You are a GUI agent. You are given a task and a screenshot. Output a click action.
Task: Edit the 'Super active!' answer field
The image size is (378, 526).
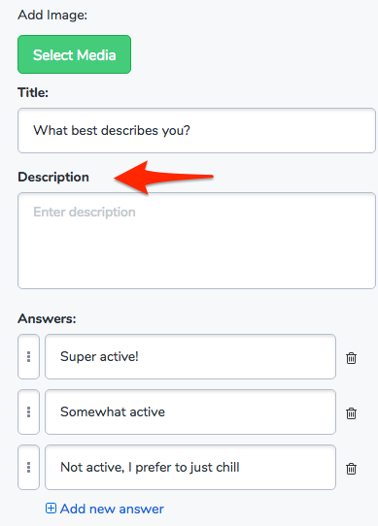(190, 356)
